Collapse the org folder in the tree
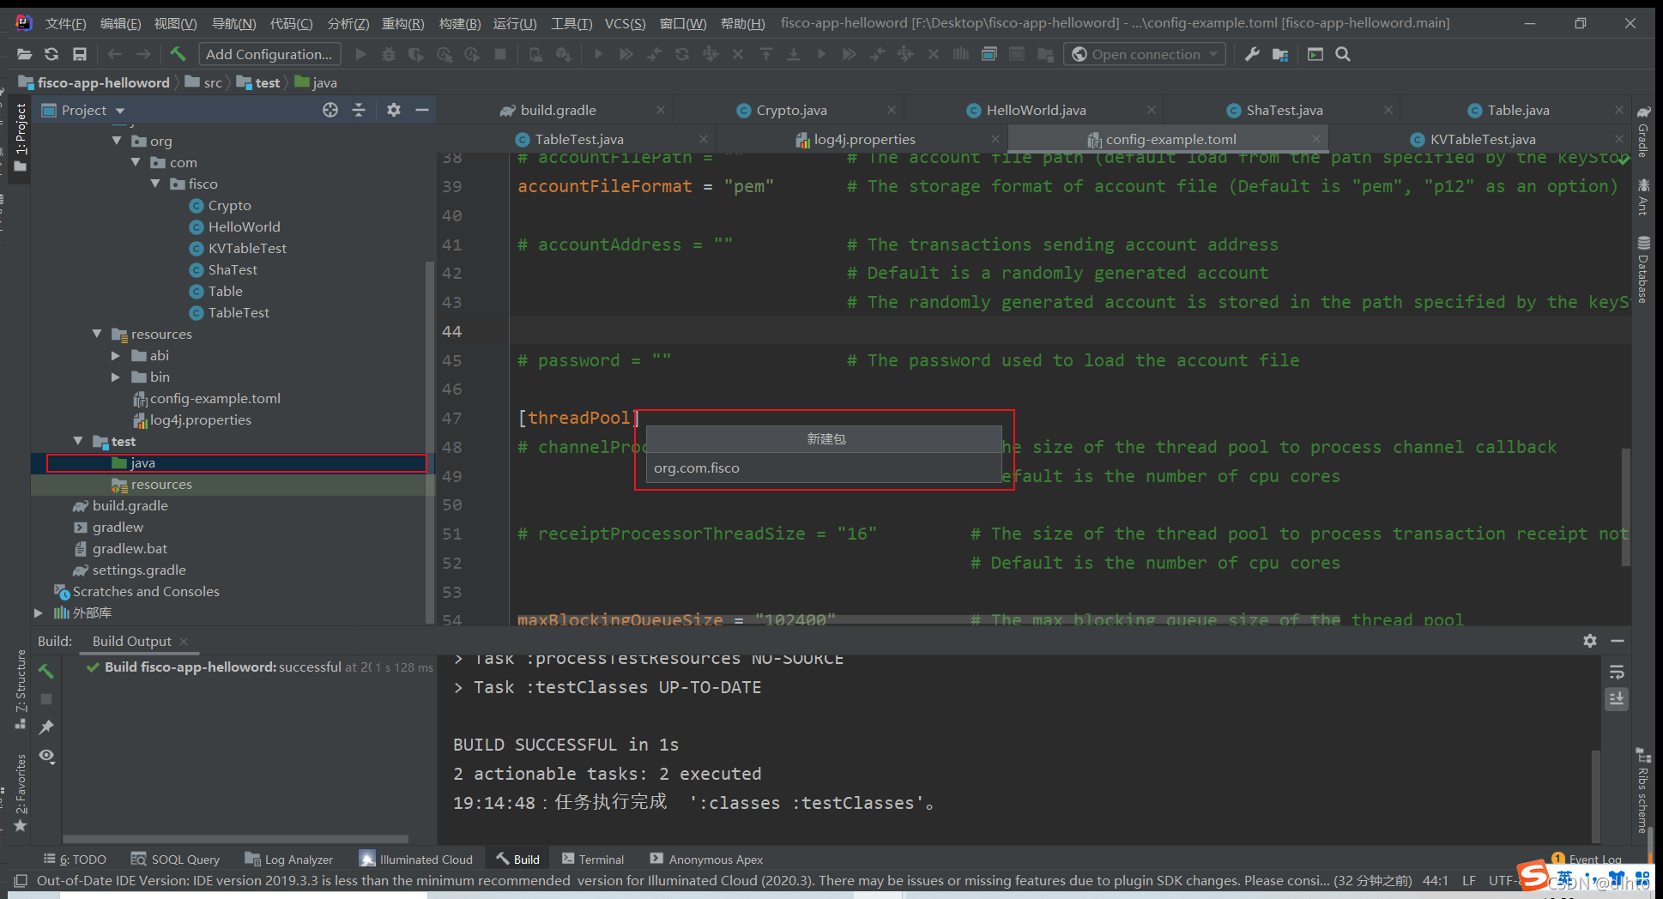This screenshot has width=1663, height=899. (x=117, y=141)
